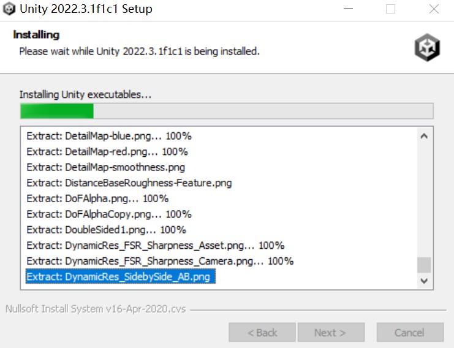Click the greyed-out Next button
Screen dimensions: 454x348
click(331, 332)
